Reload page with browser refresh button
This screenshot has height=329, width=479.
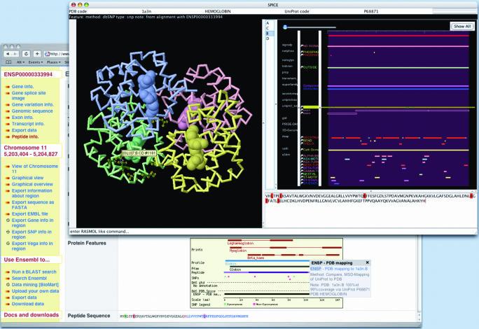point(27,54)
